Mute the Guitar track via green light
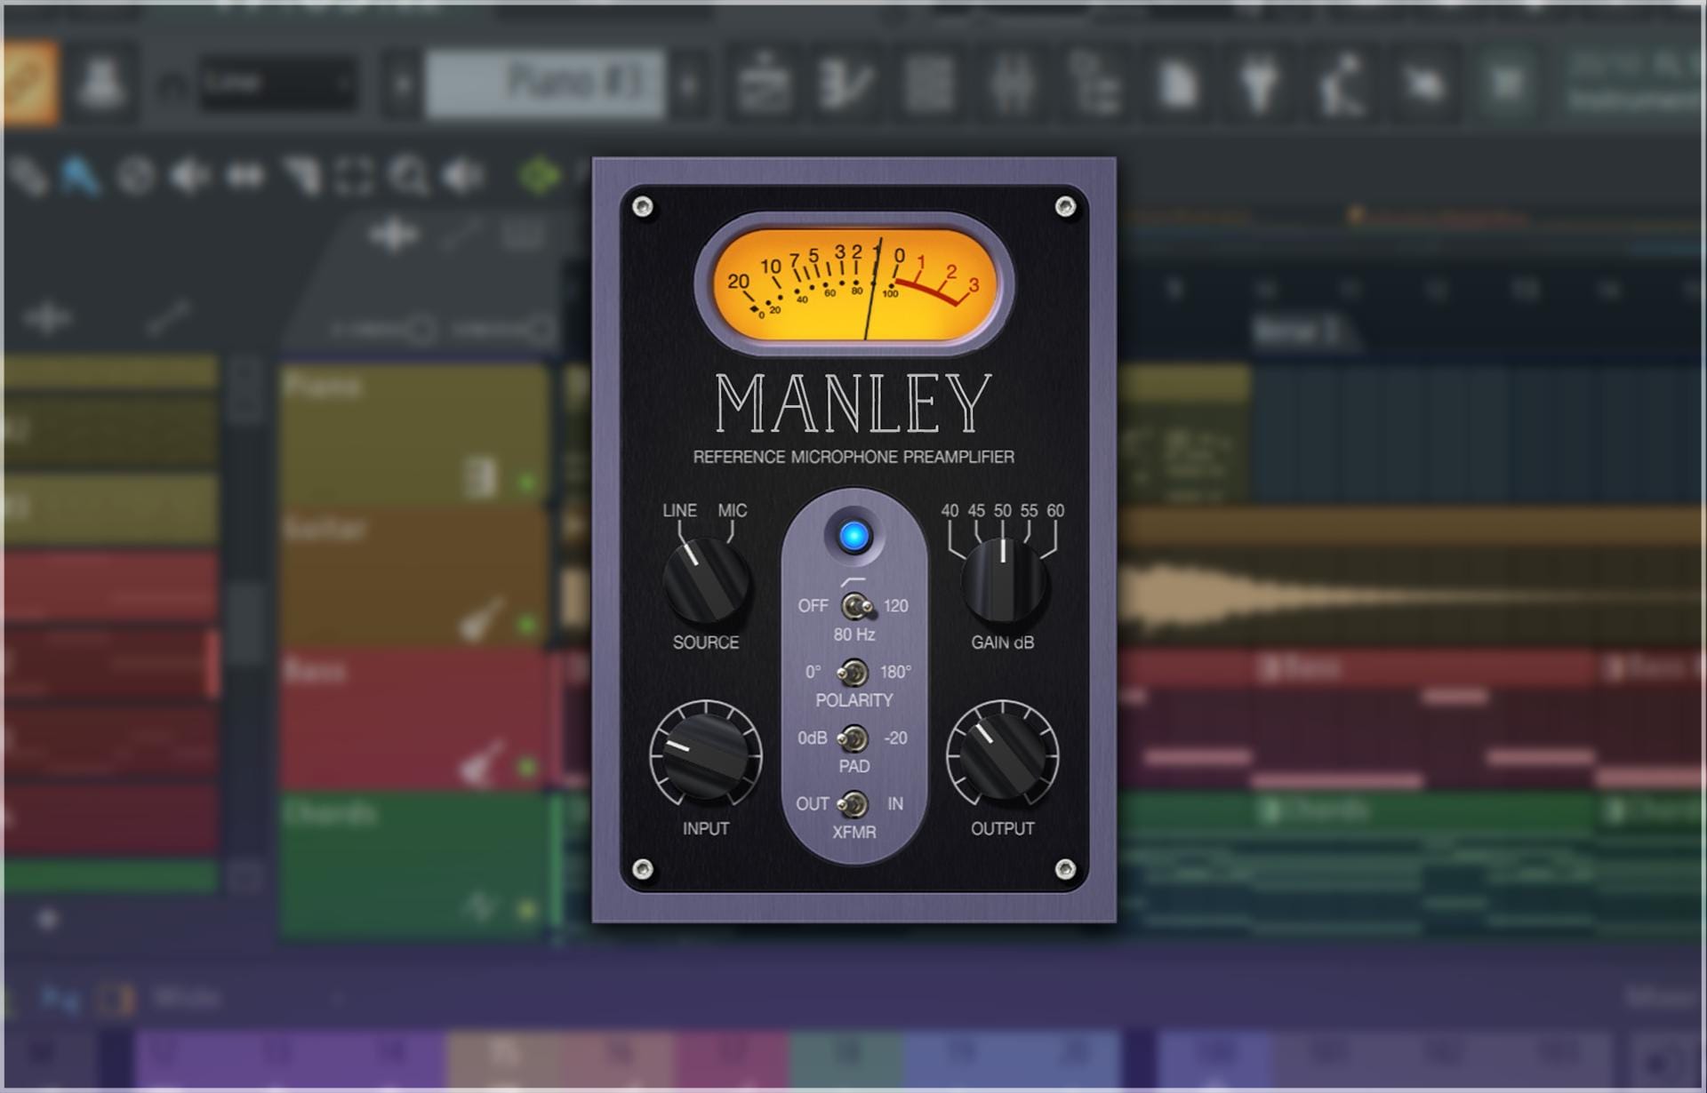 [526, 625]
